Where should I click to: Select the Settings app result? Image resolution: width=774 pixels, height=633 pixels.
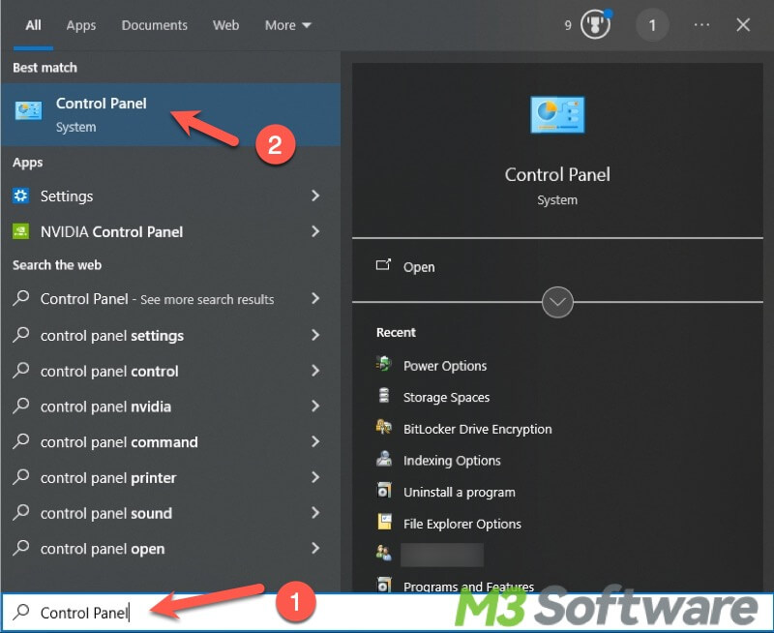pos(170,196)
